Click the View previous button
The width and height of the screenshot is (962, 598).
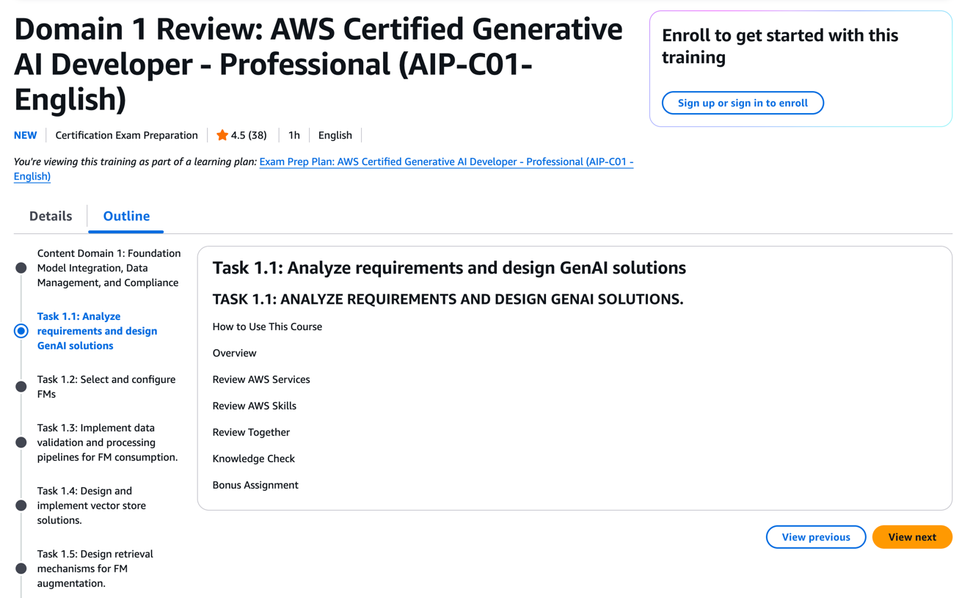click(815, 536)
